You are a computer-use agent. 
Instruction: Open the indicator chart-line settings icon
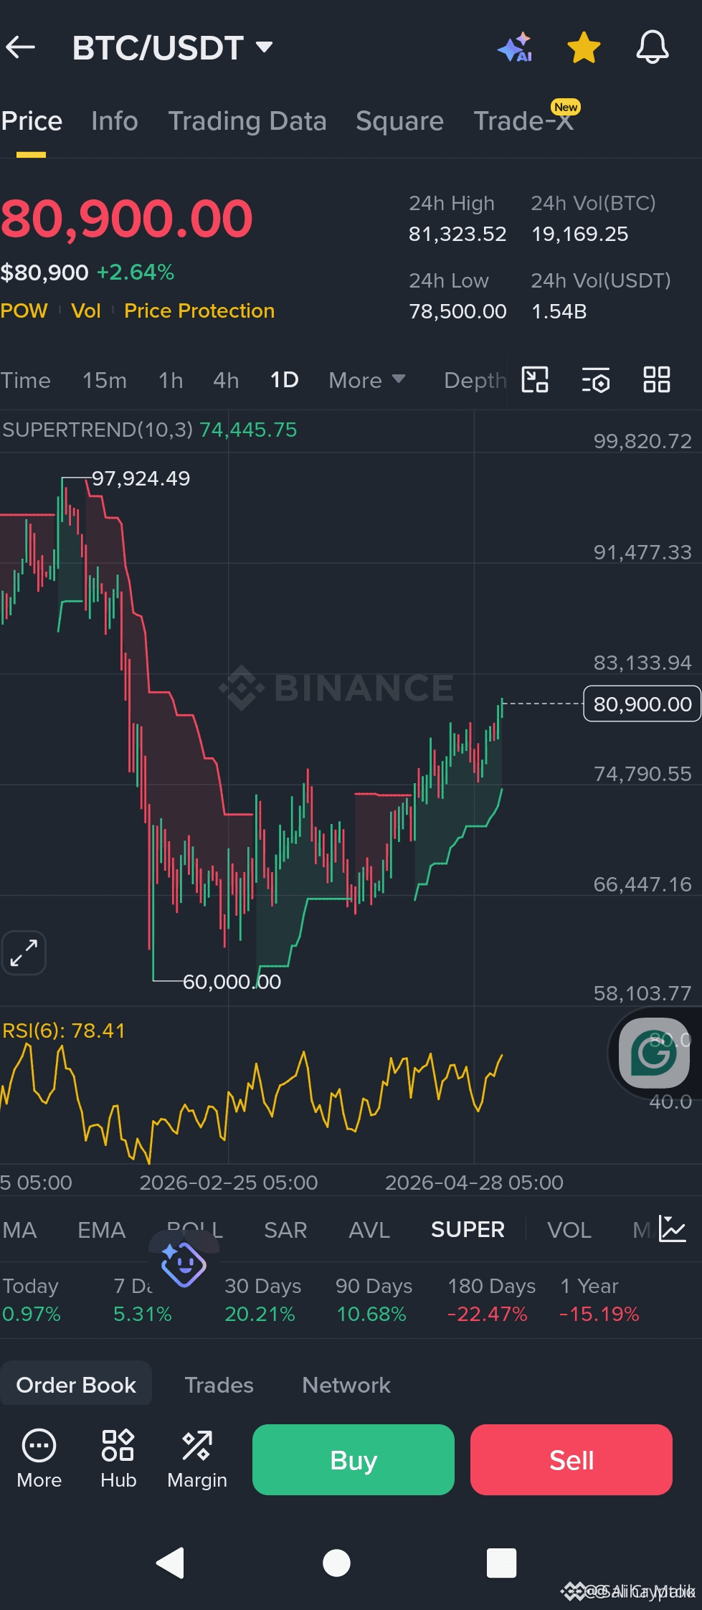(673, 1229)
